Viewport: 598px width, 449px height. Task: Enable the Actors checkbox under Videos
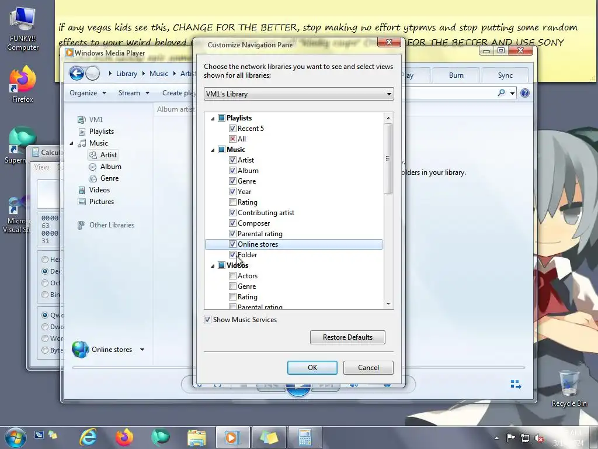(x=232, y=276)
